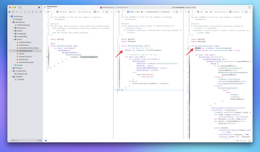Screen dimensions: 260x152
Task: Open related items menu in left editor
Action: (x=48, y=12)
